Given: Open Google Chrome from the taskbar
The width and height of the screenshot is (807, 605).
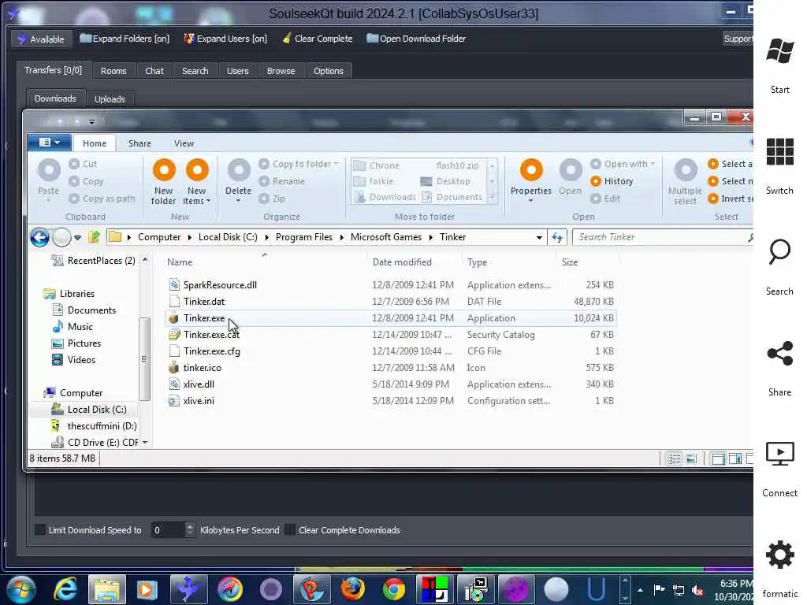Looking at the screenshot, I should tap(394, 589).
